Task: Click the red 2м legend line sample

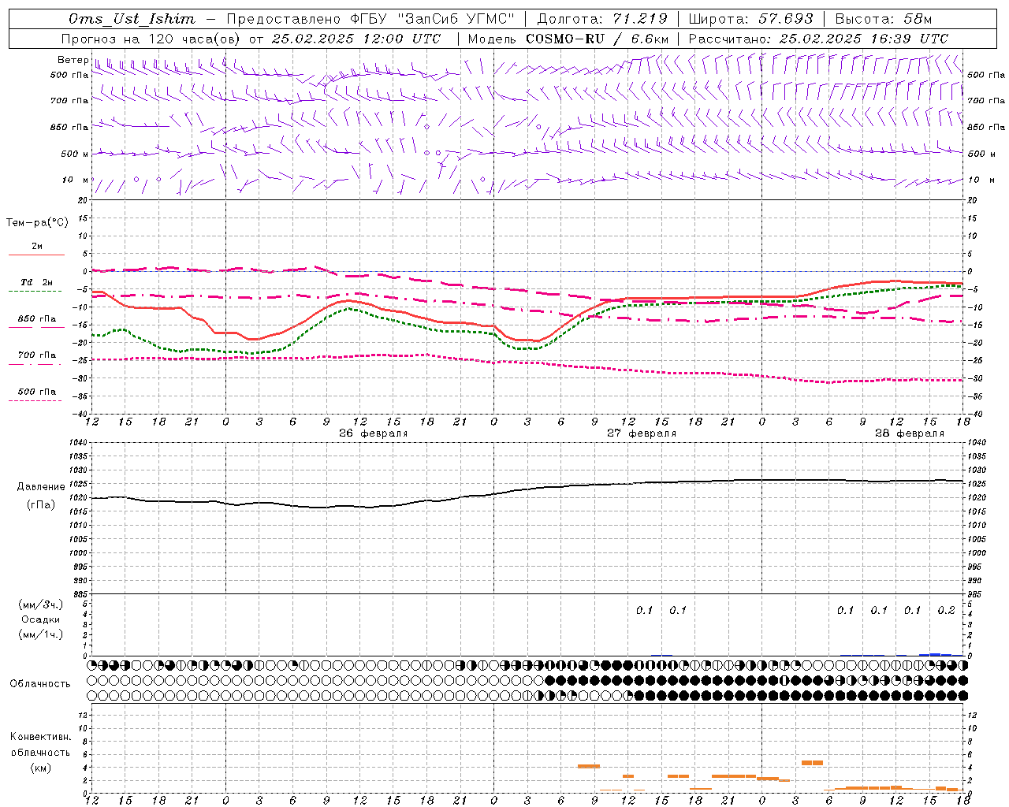Action: click(x=36, y=255)
